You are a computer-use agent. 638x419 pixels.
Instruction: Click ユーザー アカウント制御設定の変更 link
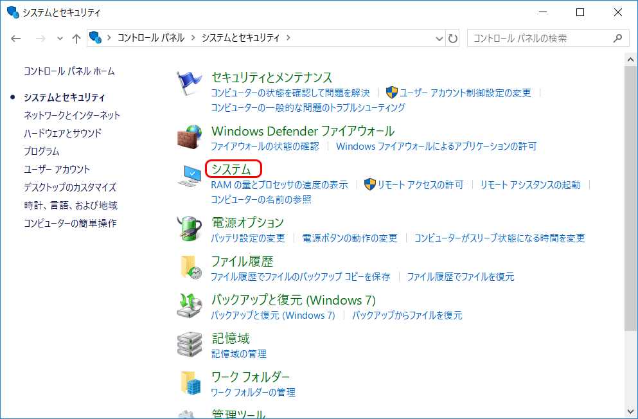point(465,93)
